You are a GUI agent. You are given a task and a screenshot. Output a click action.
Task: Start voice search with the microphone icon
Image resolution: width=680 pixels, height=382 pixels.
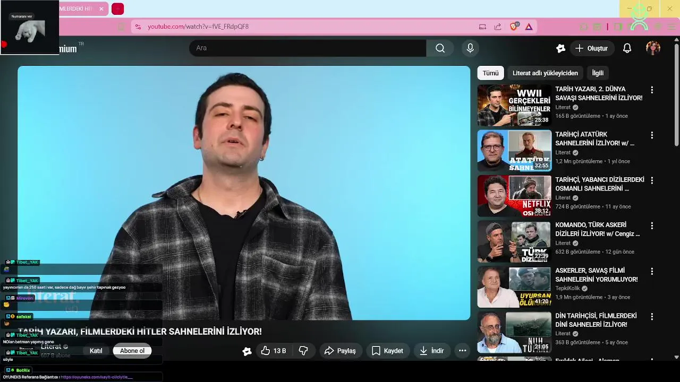point(470,48)
